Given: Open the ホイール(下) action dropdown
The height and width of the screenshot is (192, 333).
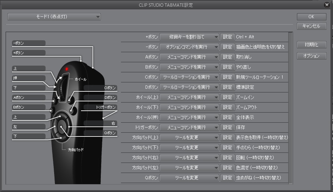Looking at the screenshot, I should 189,107.
